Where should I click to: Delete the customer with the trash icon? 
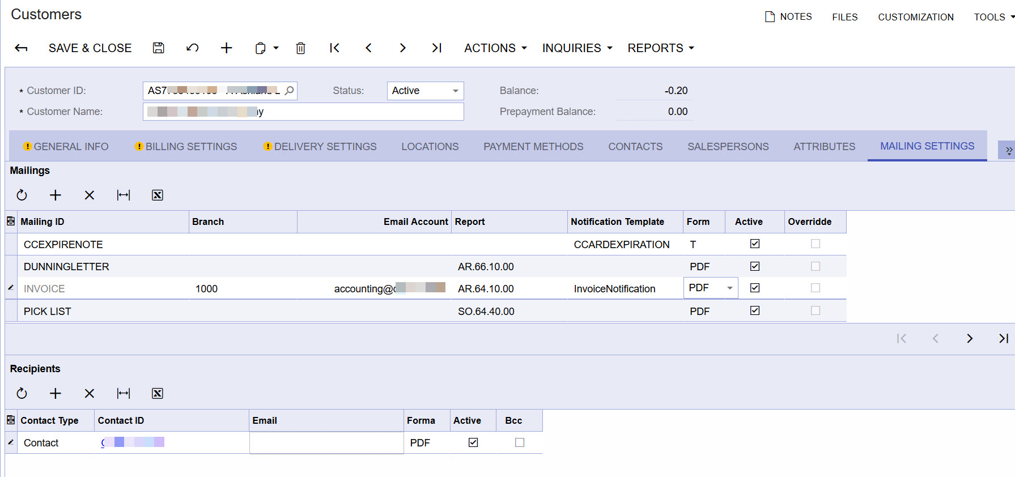click(301, 48)
